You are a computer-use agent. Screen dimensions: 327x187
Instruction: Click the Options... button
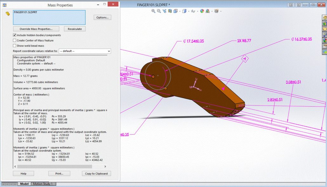[x=103, y=17]
